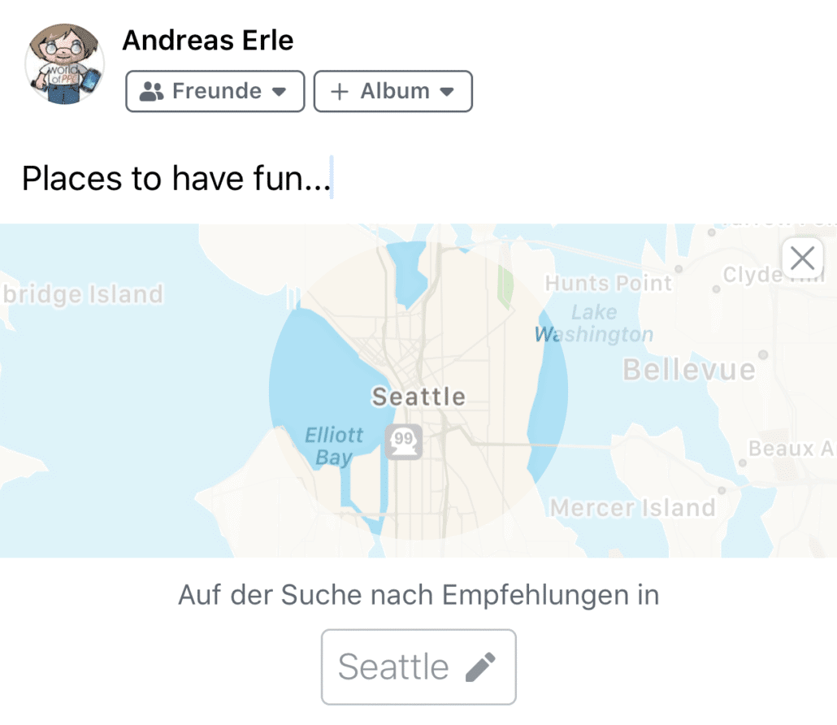Click the pencil edit icon
This screenshot has height=725, width=837.
click(x=480, y=666)
